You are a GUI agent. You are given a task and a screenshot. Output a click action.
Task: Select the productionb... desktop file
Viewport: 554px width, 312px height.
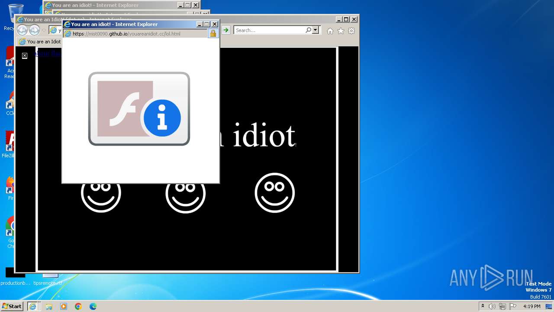(x=16, y=277)
